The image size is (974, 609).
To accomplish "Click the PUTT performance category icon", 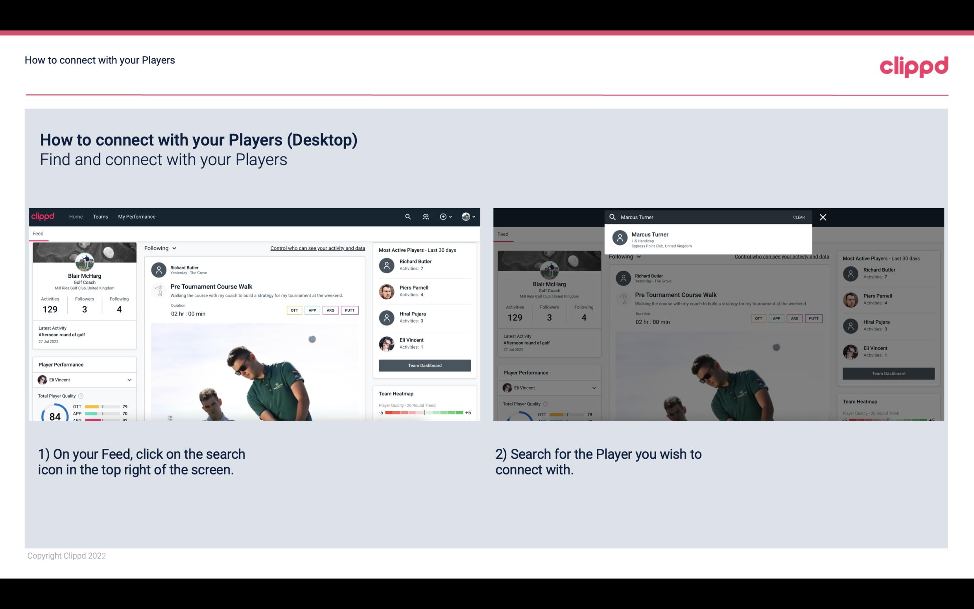I will pyautogui.click(x=349, y=310).
